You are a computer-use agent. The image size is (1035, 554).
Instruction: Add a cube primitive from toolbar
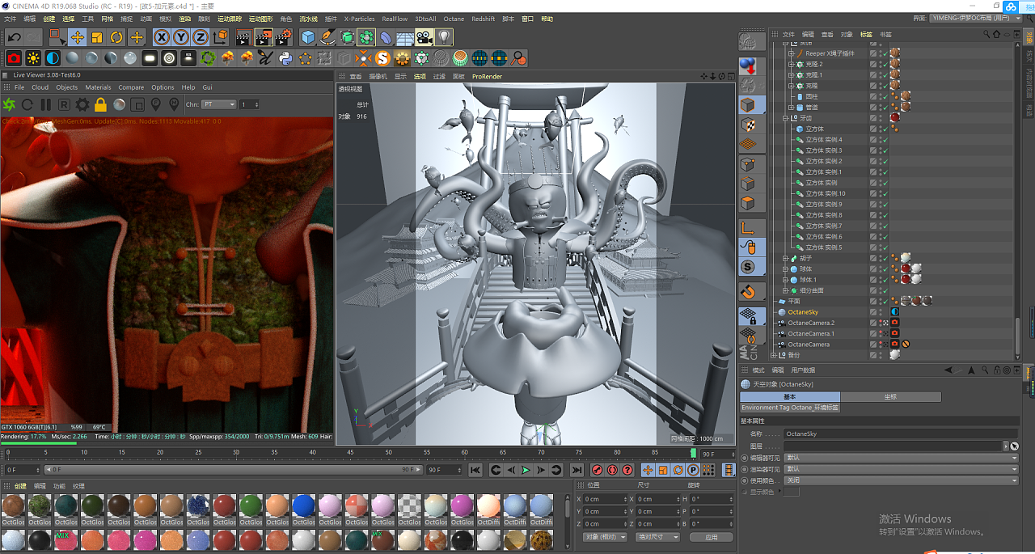[307, 37]
